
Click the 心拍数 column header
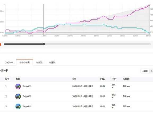[x=126, y=79]
